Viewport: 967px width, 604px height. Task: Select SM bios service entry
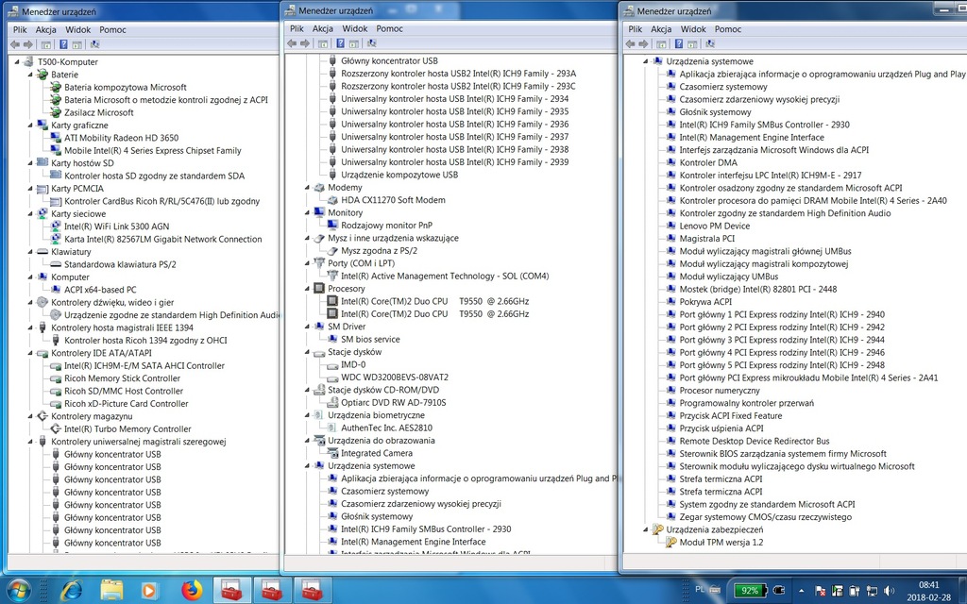coord(370,340)
